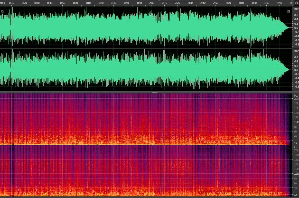The image size is (299, 198).
Task: Click the 10k label on upper frequency scale
Action: click(296, 122)
